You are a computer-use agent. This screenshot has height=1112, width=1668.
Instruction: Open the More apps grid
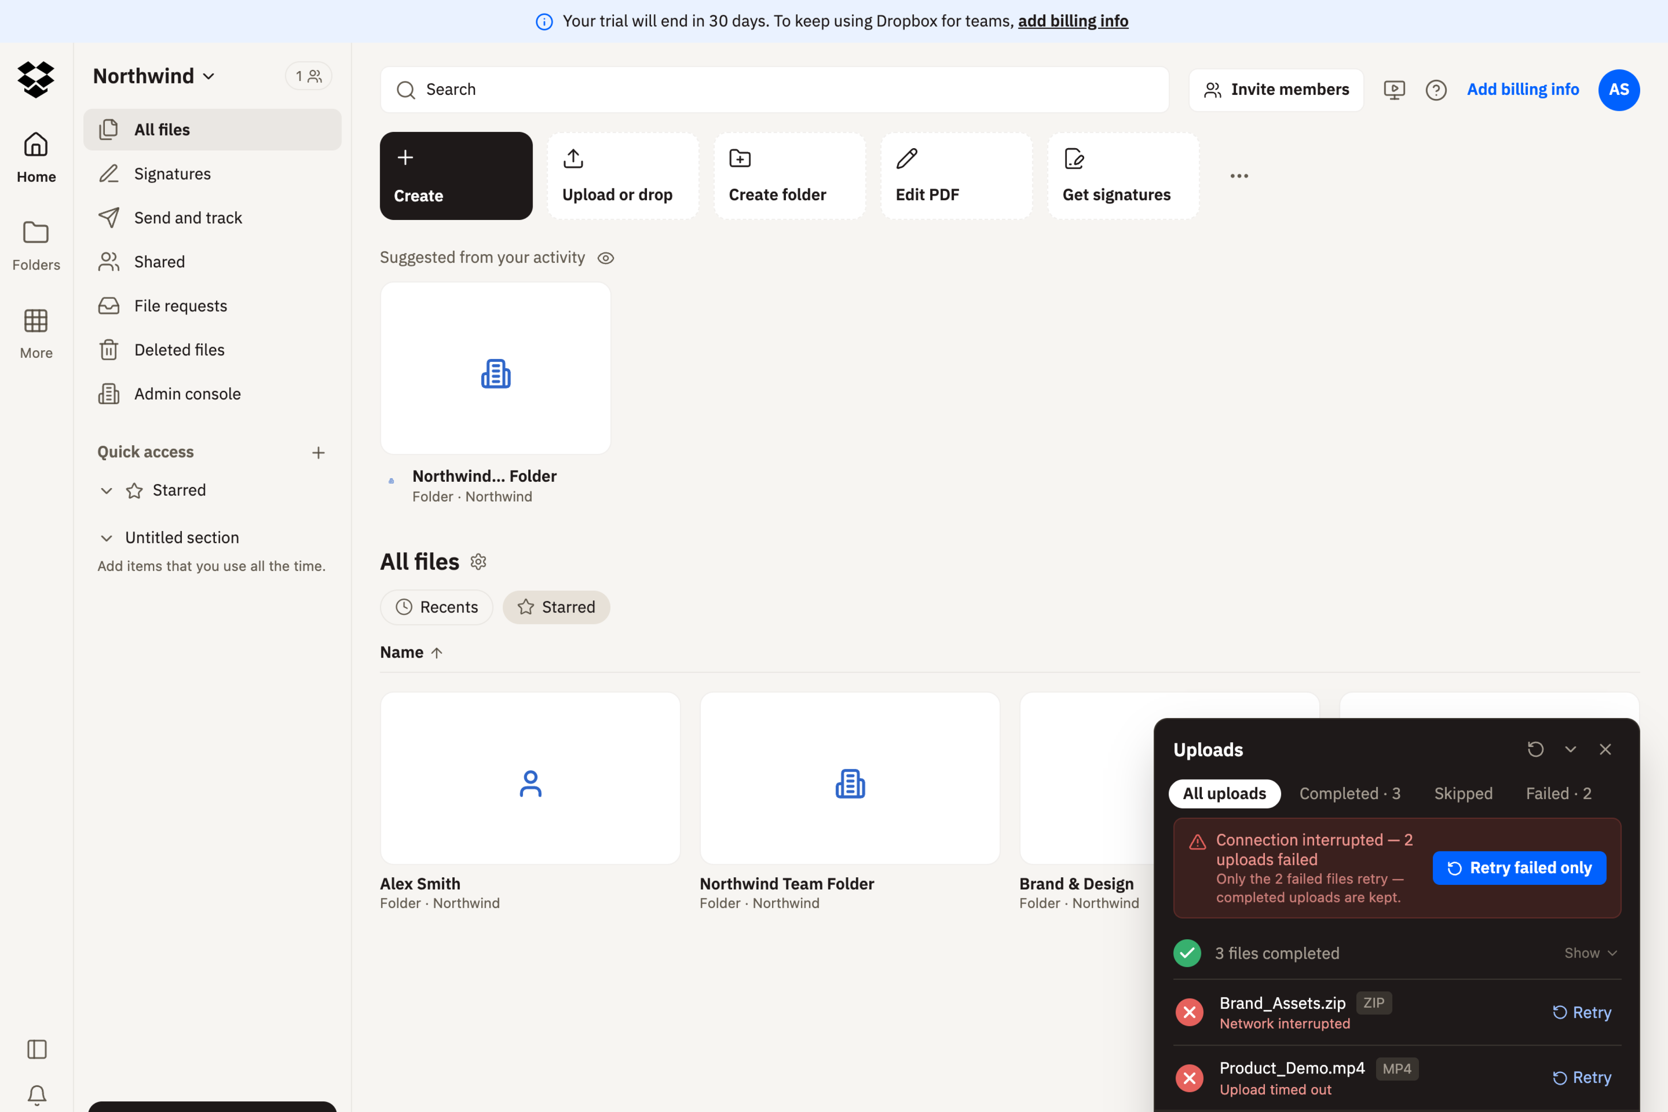tap(36, 334)
